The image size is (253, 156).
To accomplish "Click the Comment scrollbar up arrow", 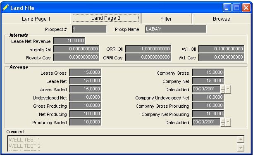I will point(241,139).
